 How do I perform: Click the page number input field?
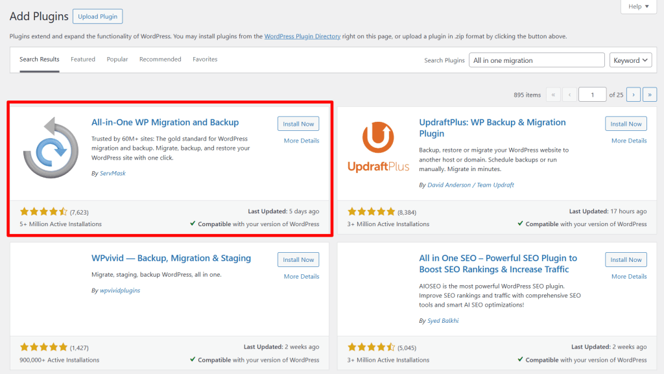click(592, 94)
